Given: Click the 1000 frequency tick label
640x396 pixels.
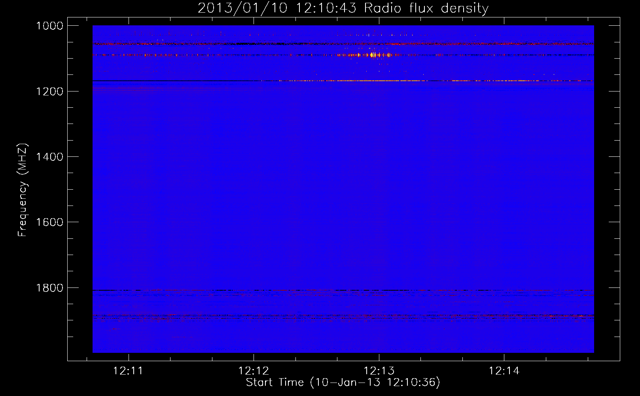Looking at the screenshot, I should pyautogui.click(x=49, y=26).
